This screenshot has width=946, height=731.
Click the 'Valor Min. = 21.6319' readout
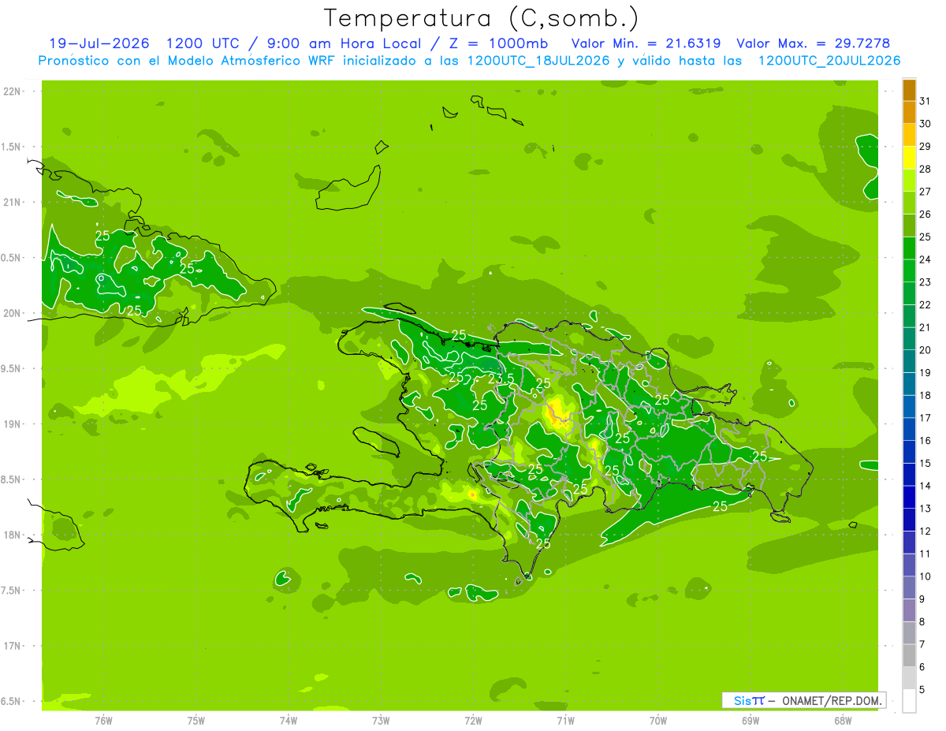tap(645, 43)
